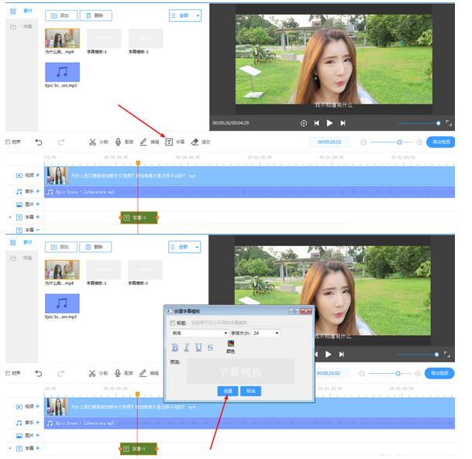472x459 pixels.
Task: Expand the 全部 filter dropdown
Action: [x=184, y=15]
